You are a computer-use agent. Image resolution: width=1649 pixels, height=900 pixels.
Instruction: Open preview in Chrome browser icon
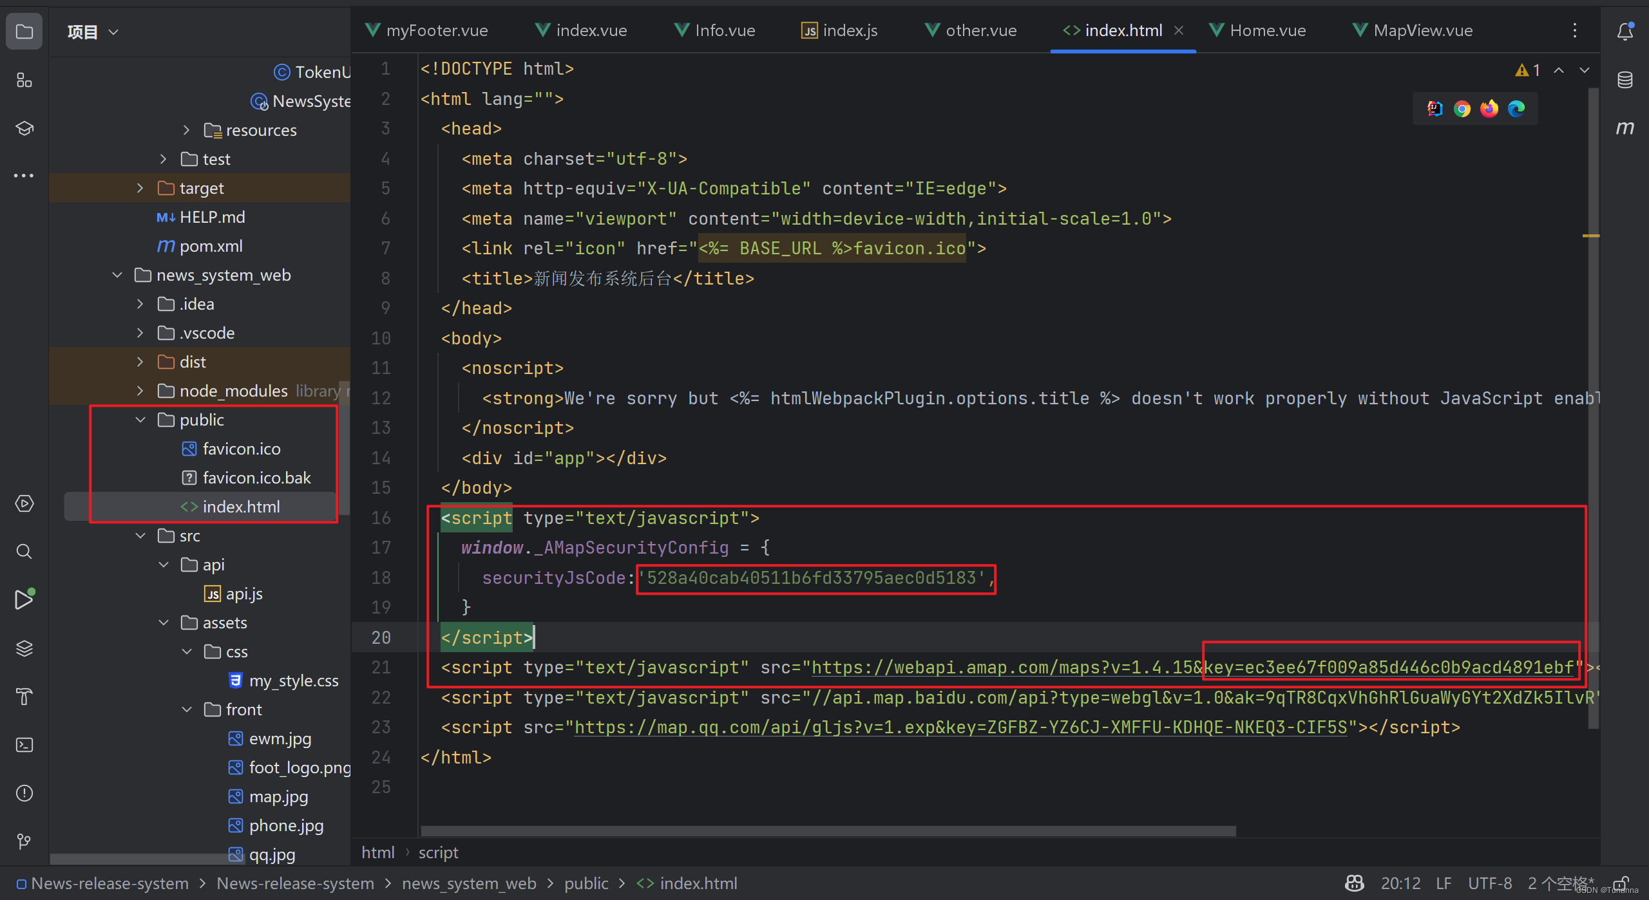tap(1462, 109)
